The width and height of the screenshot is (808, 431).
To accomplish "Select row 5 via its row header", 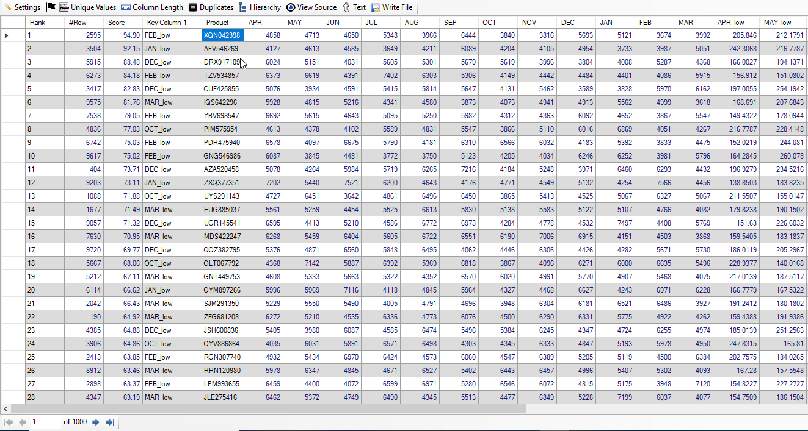I will tap(12, 89).
